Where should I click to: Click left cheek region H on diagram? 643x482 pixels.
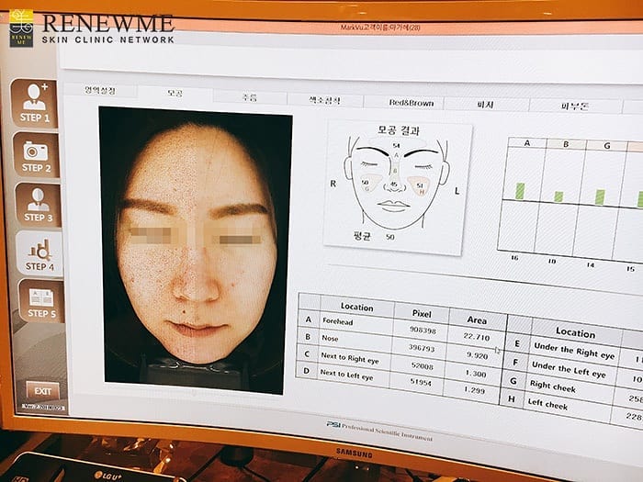(x=419, y=186)
